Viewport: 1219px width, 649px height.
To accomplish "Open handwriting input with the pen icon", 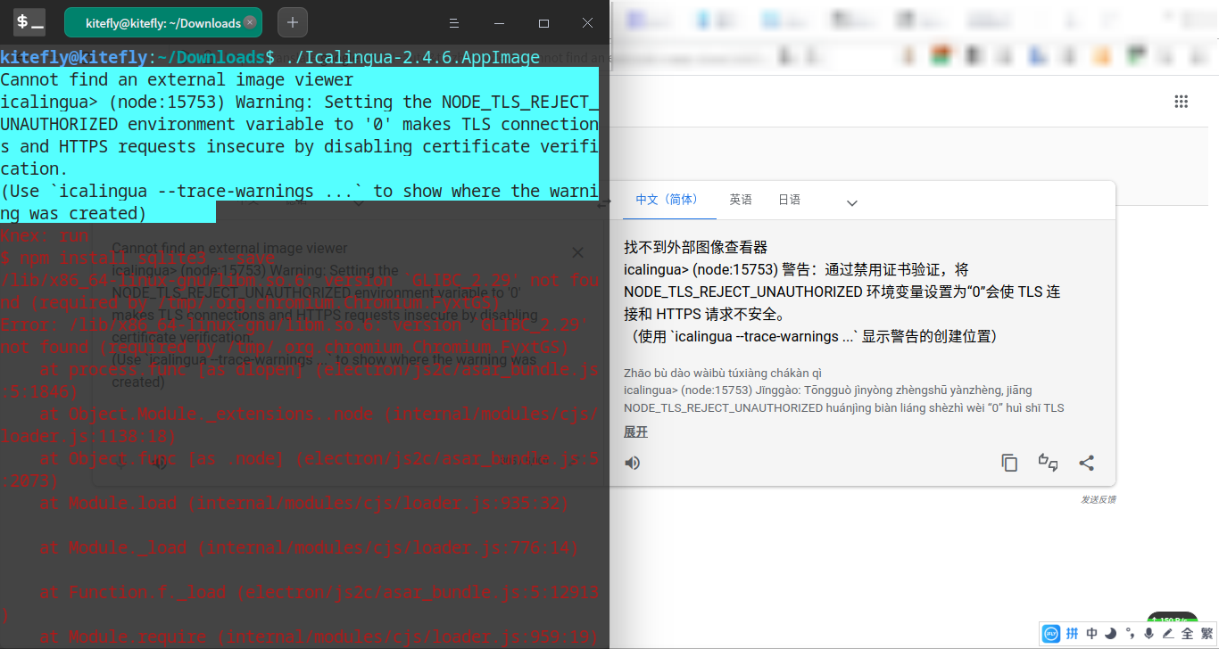I will coord(1169,633).
